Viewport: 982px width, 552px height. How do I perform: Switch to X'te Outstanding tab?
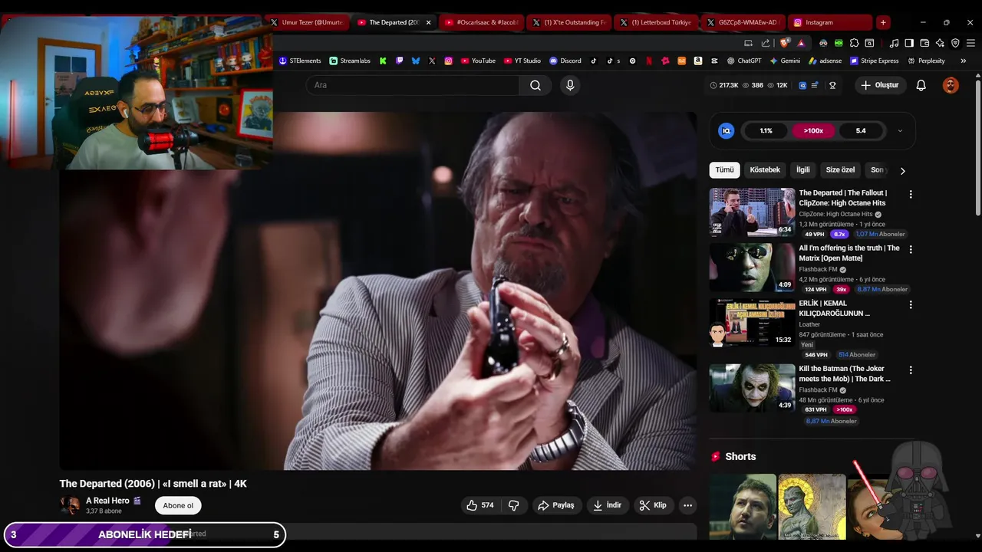[x=568, y=22]
